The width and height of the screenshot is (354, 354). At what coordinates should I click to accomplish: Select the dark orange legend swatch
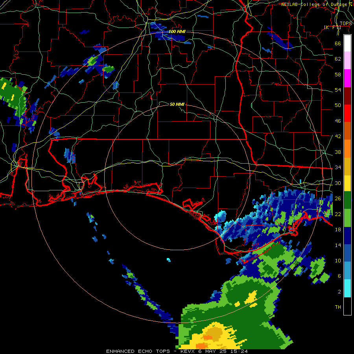[x=347, y=131]
